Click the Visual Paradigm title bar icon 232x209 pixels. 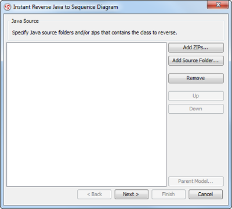(x=8, y=8)
